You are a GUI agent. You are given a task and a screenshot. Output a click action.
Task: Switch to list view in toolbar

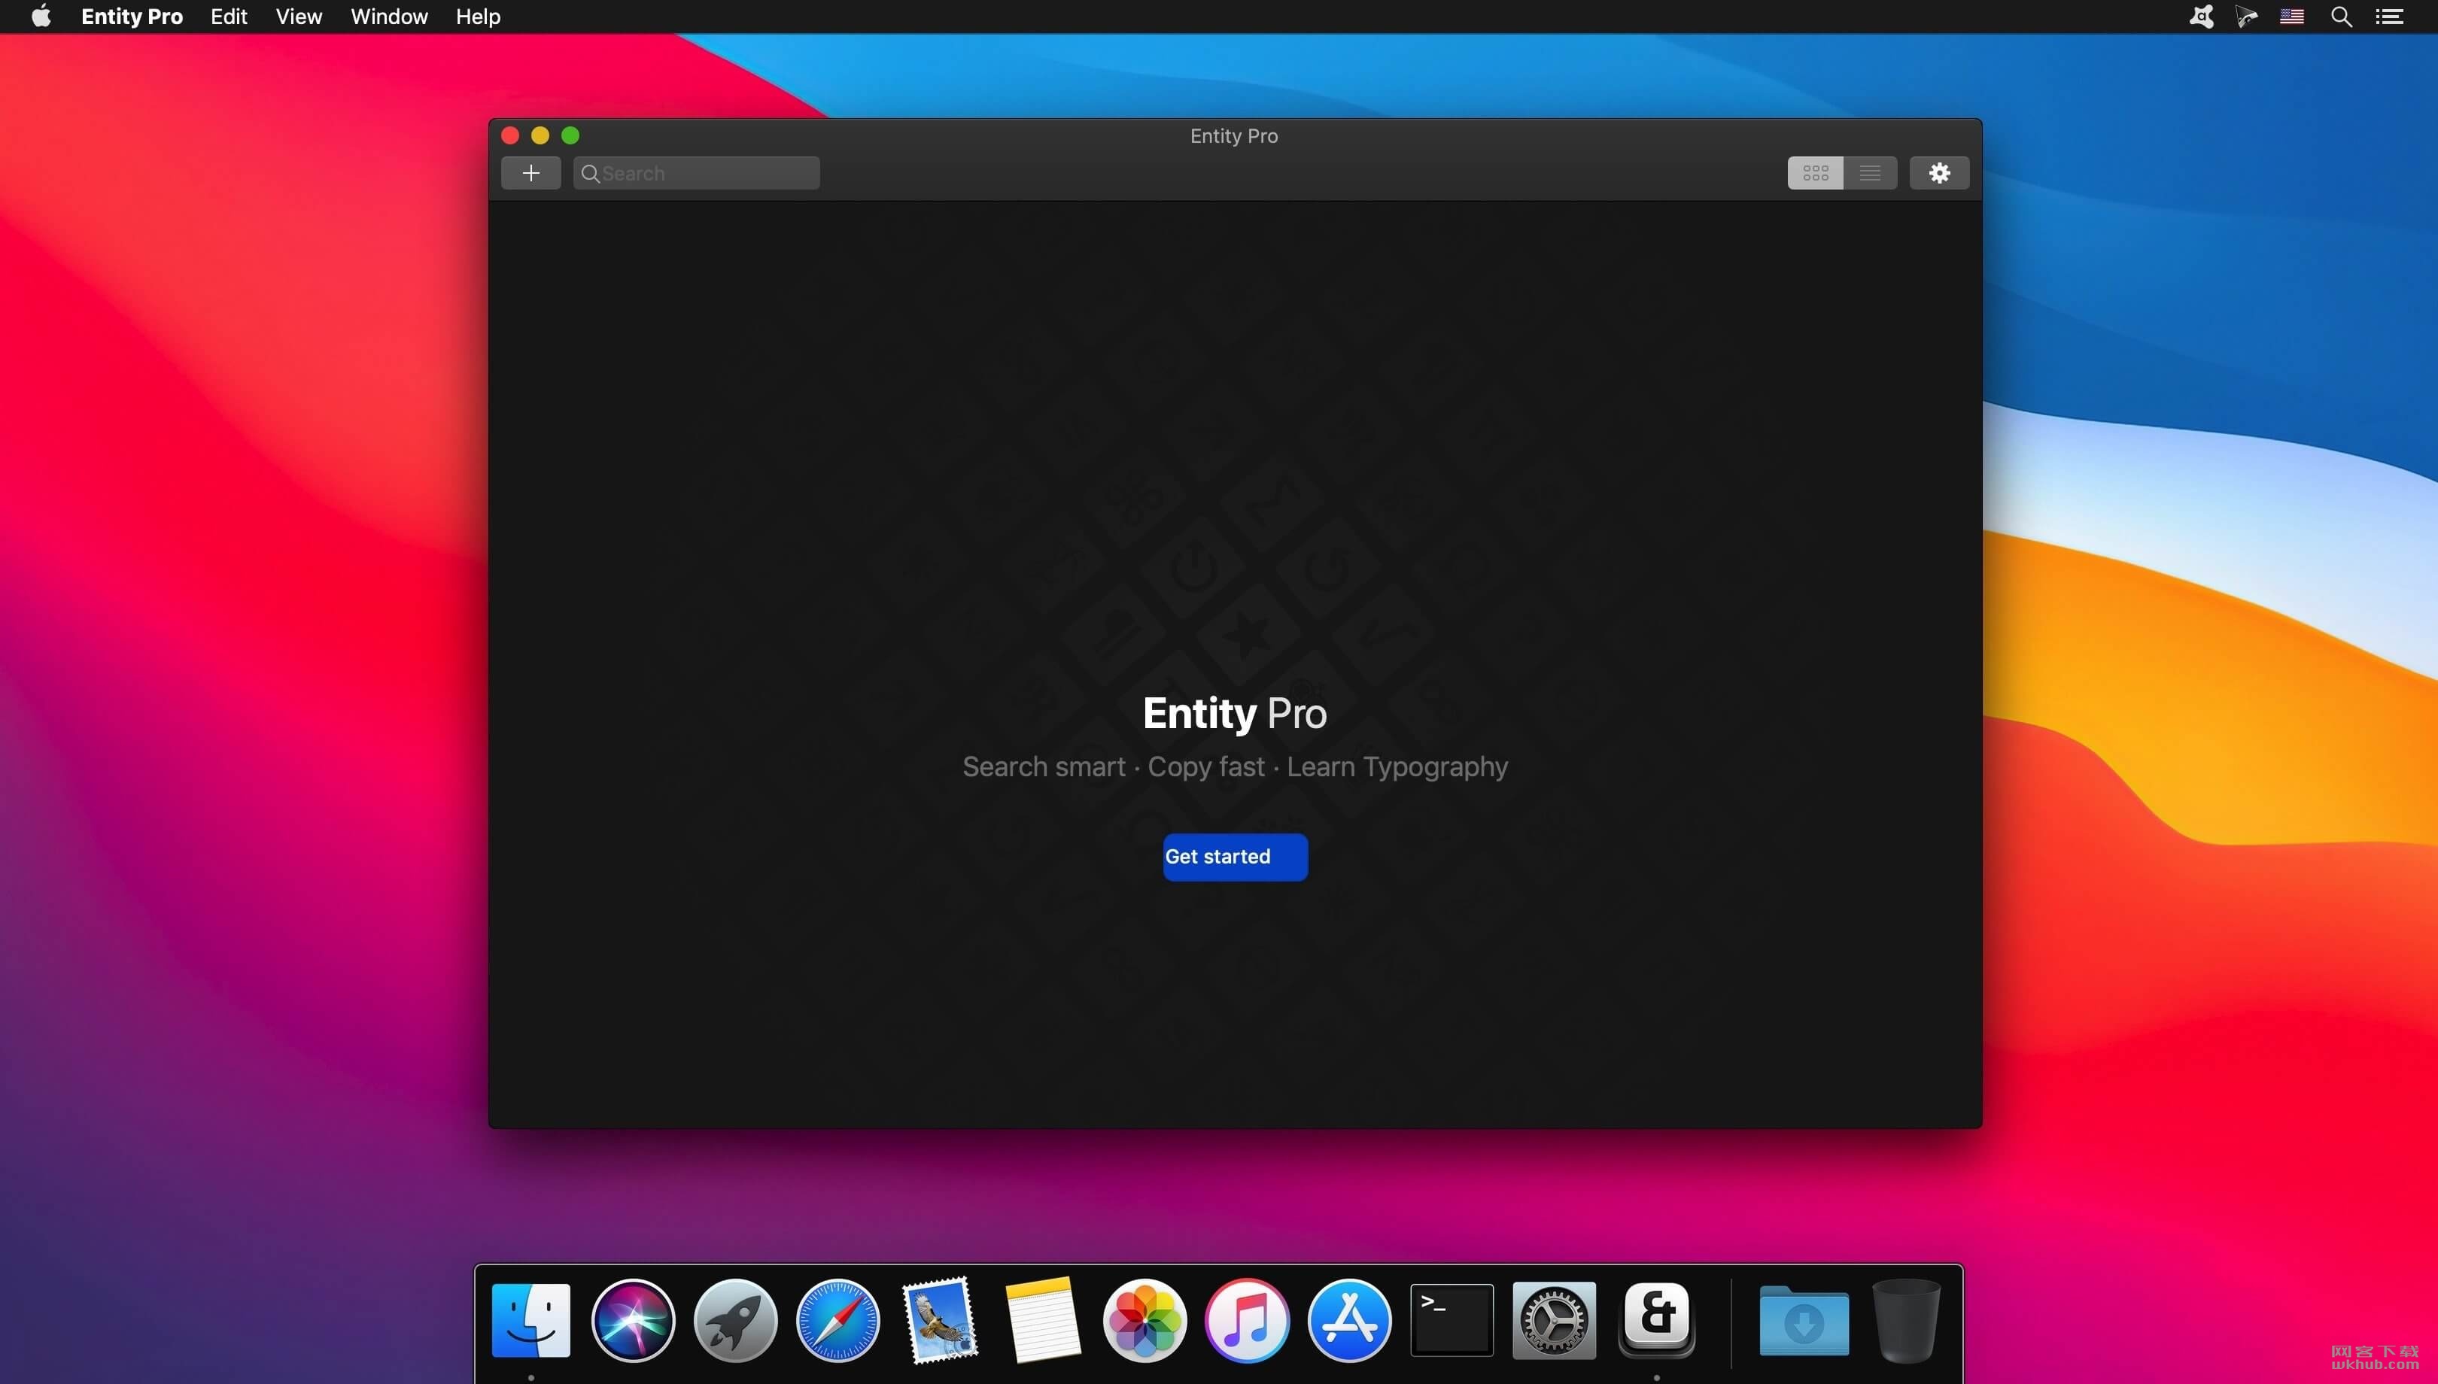[x=1871, y=173]
